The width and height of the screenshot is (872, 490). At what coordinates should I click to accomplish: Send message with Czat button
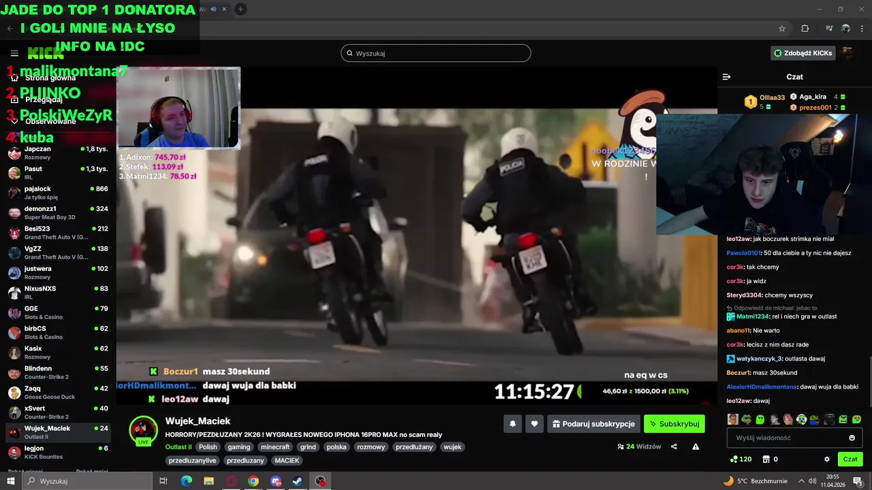point(850,459)
